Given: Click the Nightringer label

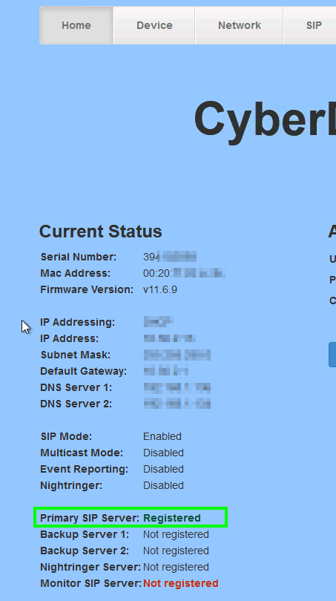Looking at the screenshot, I should [x=71, y=485].
